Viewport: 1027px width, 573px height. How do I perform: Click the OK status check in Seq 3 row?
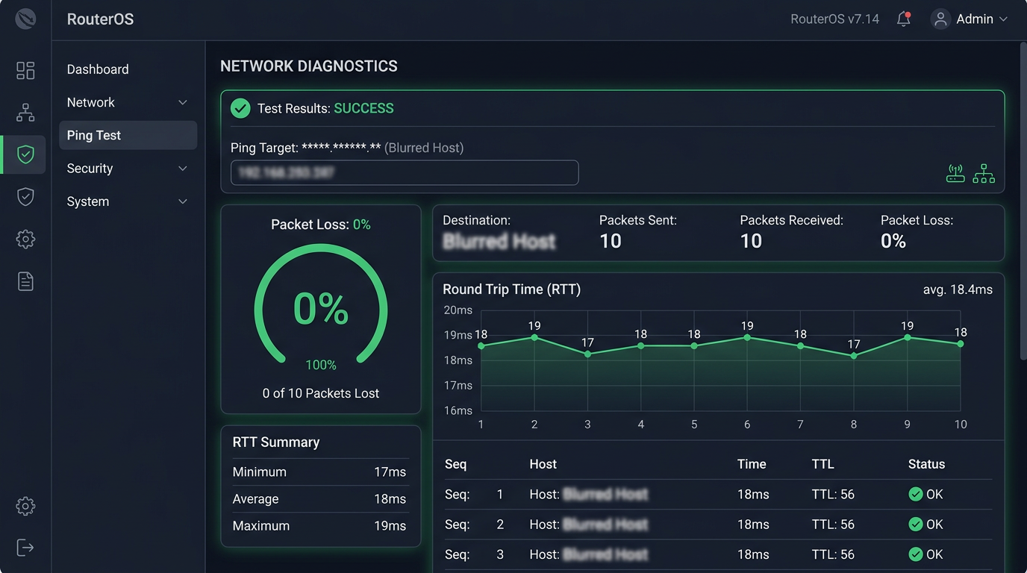[916, 554]
